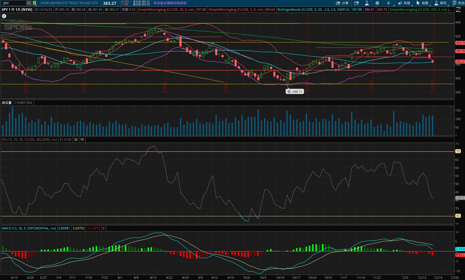
Task: Open the 研究 studies menu
Action: pos(441,3)
